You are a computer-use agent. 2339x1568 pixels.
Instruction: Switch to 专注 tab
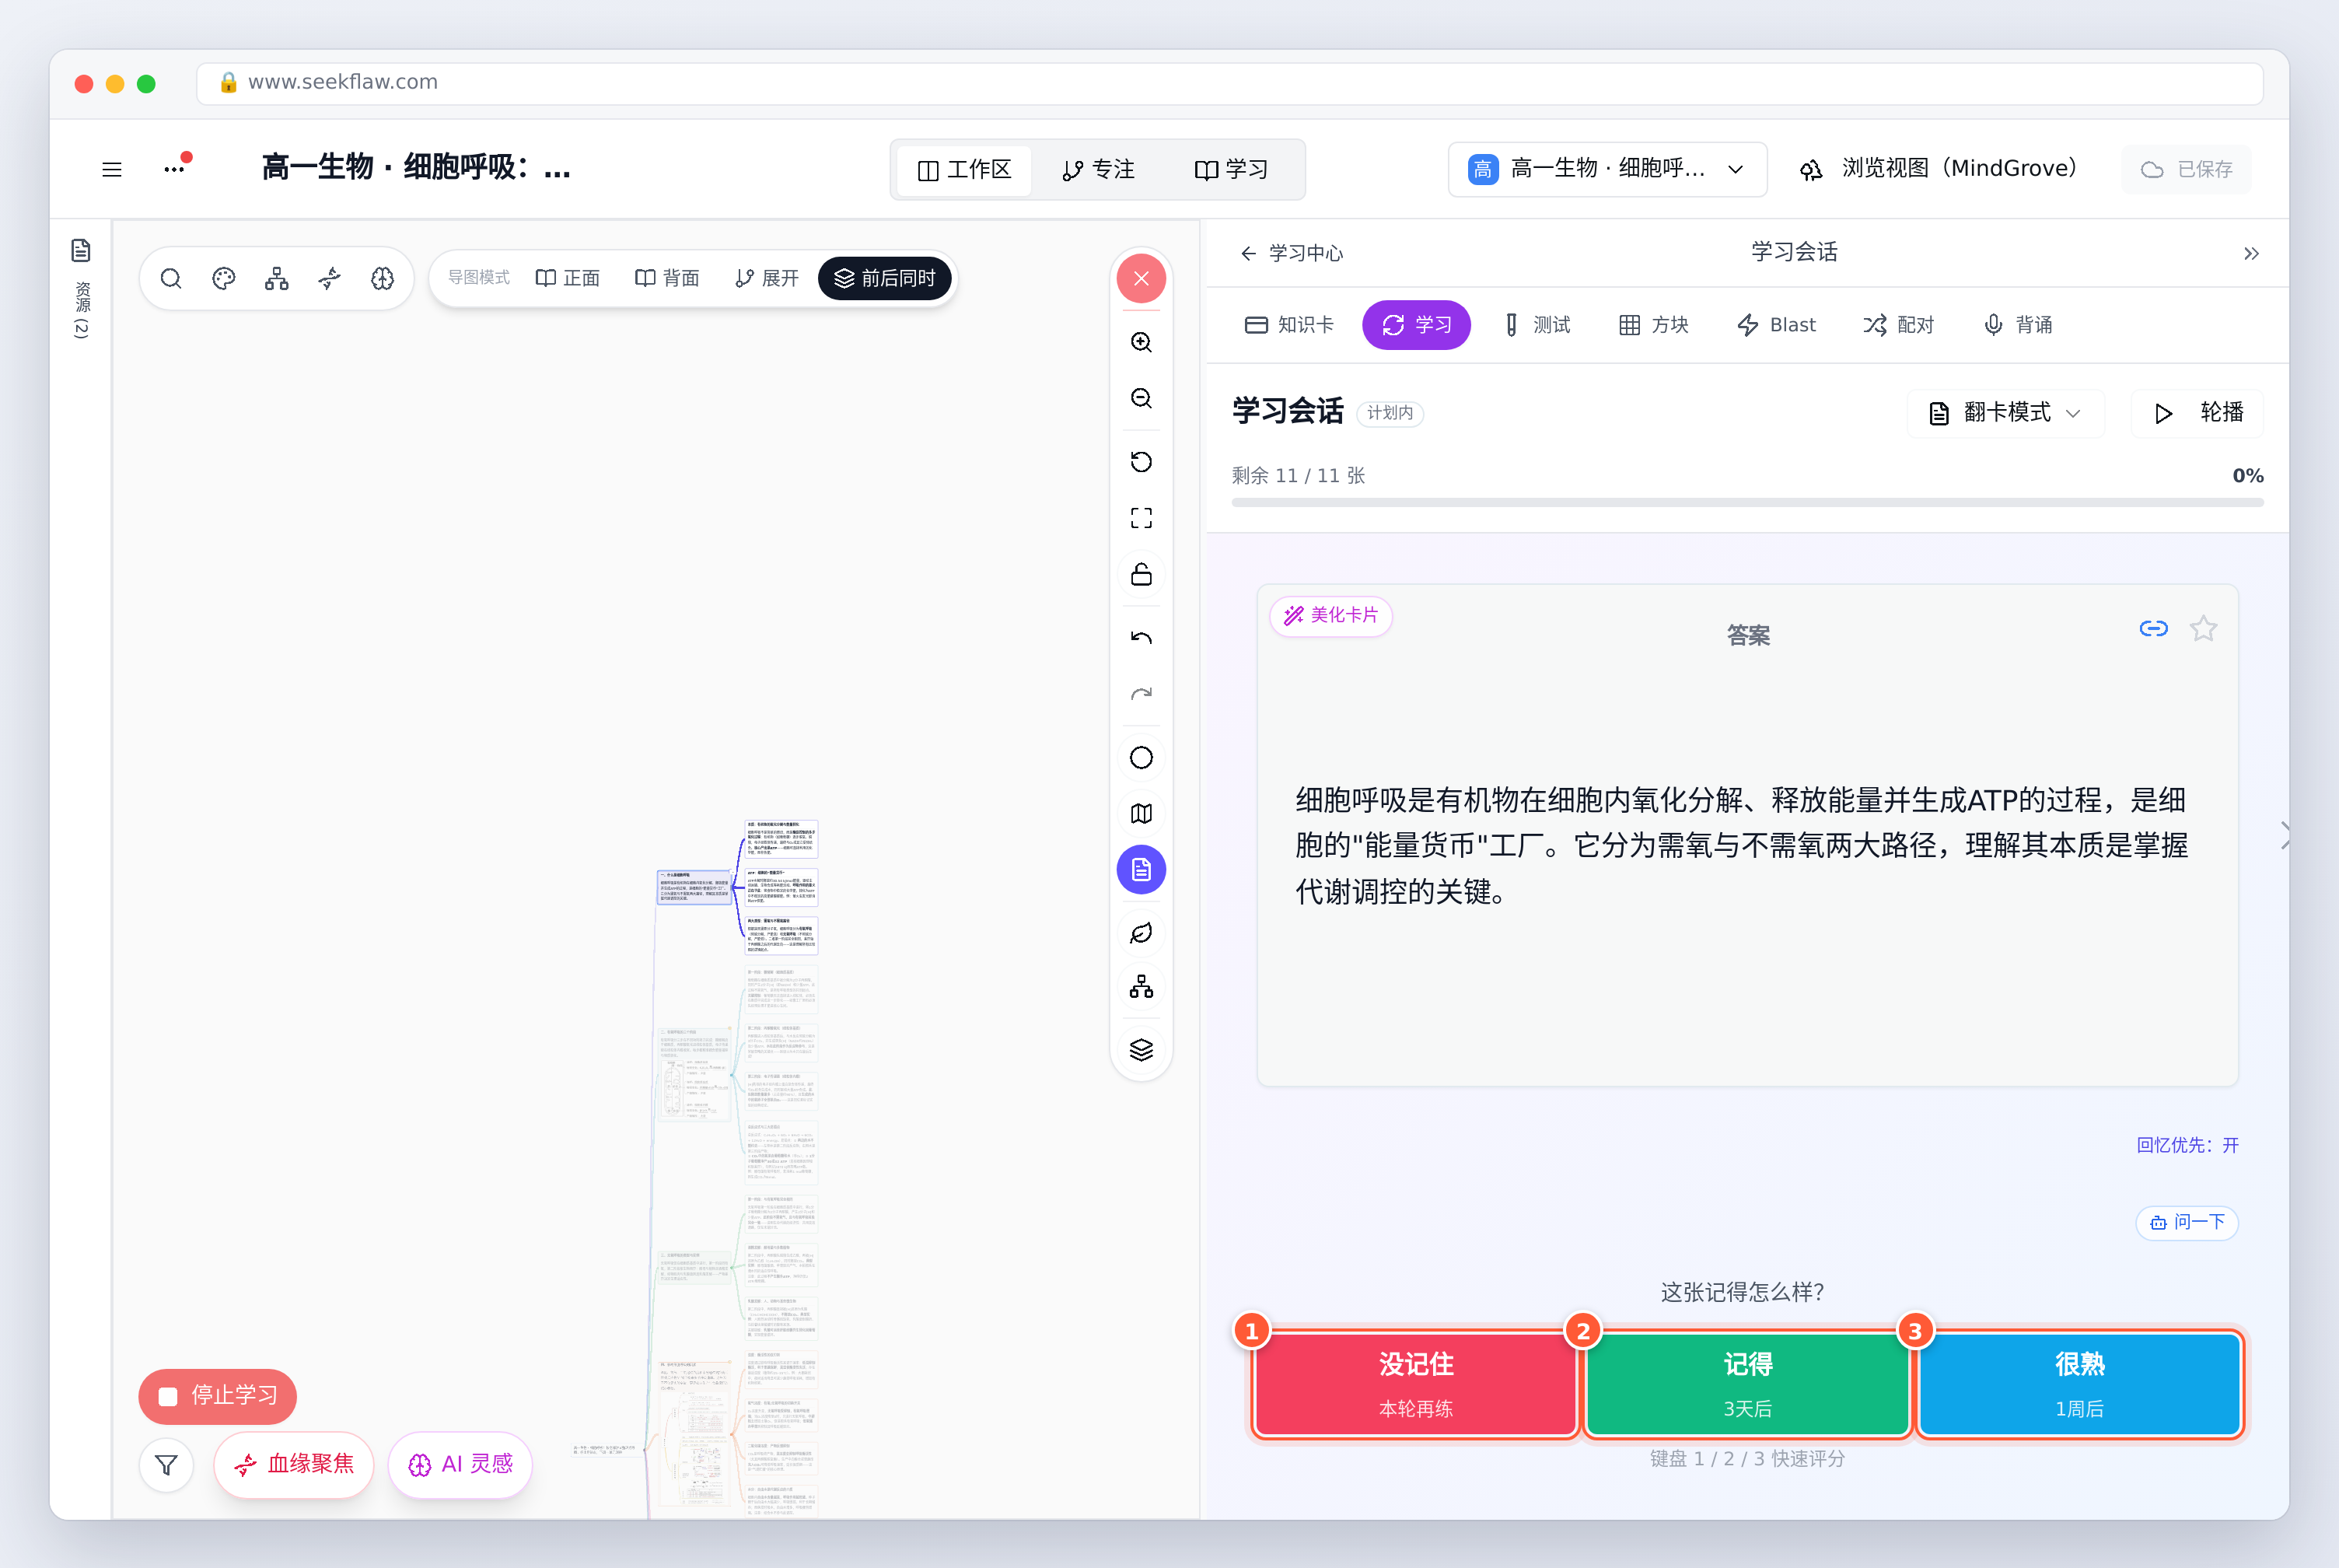[x=1099, y=170]
